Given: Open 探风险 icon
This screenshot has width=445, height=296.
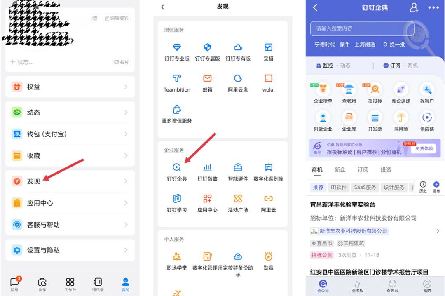Looking at the screenshot, I should [x=401, y=122].
